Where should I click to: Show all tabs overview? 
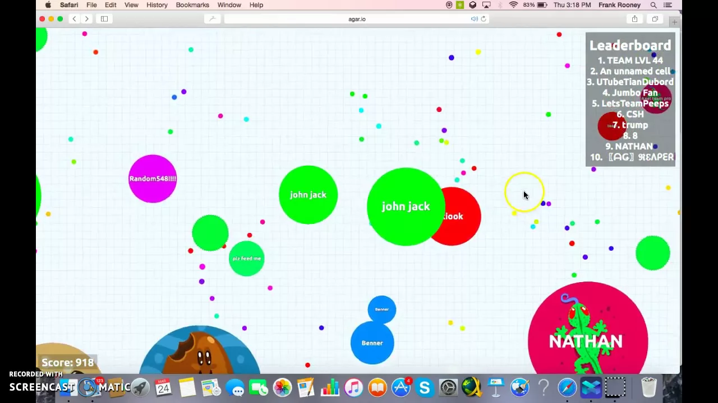pyautogui.click(x=655, y=19)
